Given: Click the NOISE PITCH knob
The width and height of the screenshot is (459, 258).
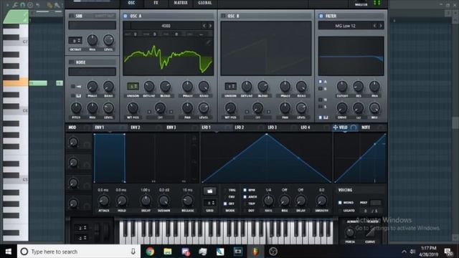Looking at the screenshot, I should (76, 108).
